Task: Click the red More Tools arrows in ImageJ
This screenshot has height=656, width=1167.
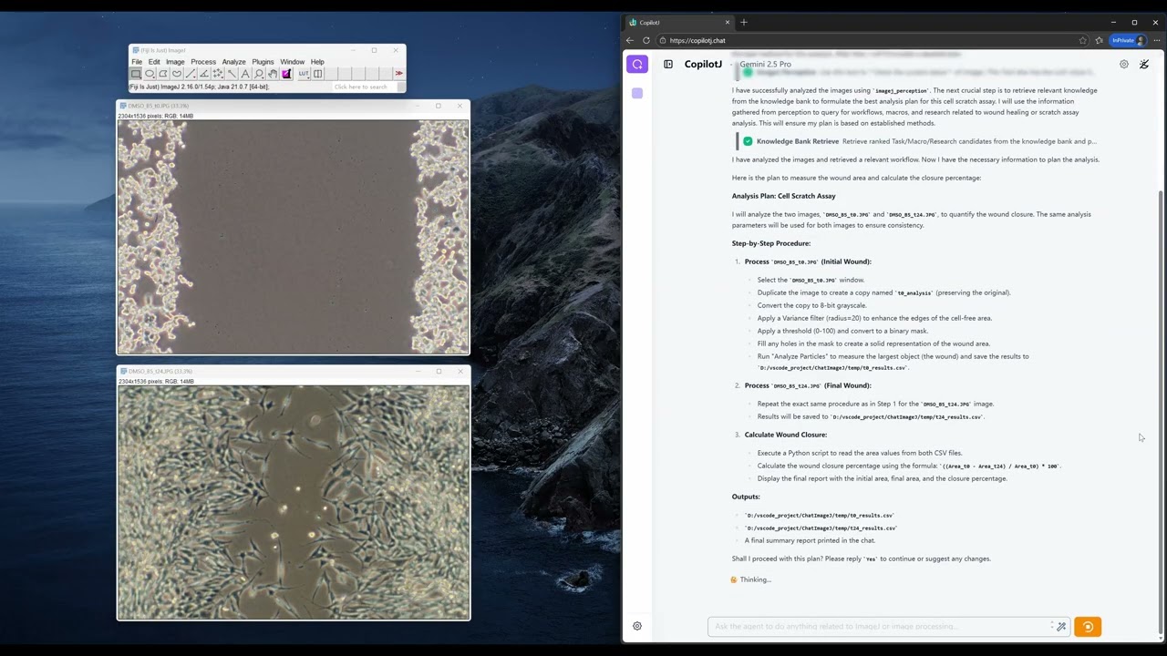Action: click(x=398, y=74)
